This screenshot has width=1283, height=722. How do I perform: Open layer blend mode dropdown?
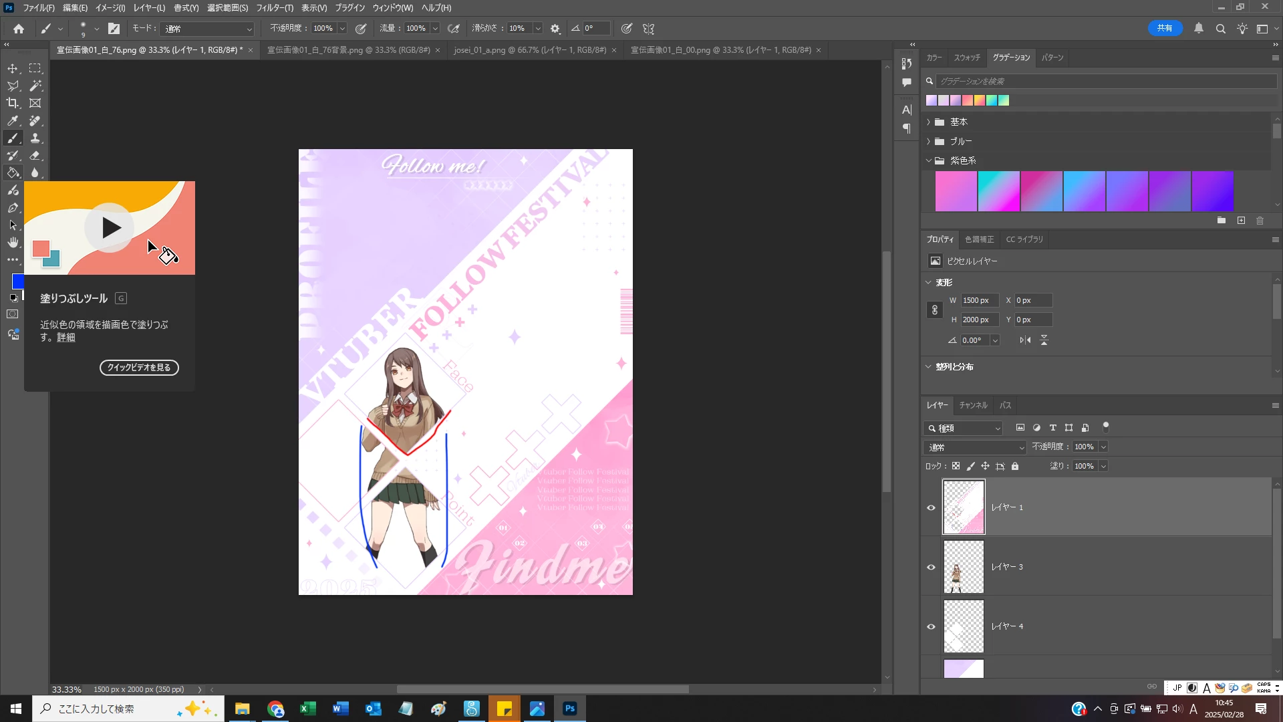(975, 447)
